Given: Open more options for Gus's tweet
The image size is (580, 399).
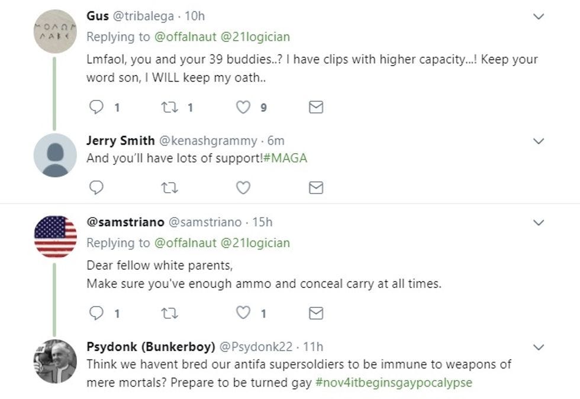Looking at the screenshot, I should tap(539, 17).
